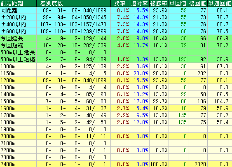This screenshot has height=167, width=232.
Task: Sort by 連対率 column header
Action: [x=140, y=3]
